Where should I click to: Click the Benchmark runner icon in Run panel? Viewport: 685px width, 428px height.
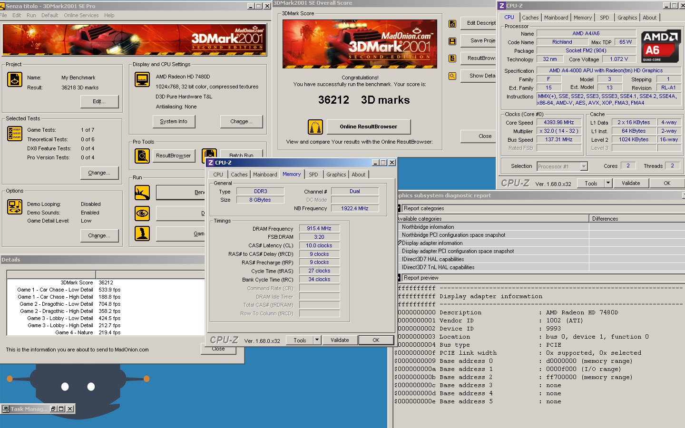(142, 193)
